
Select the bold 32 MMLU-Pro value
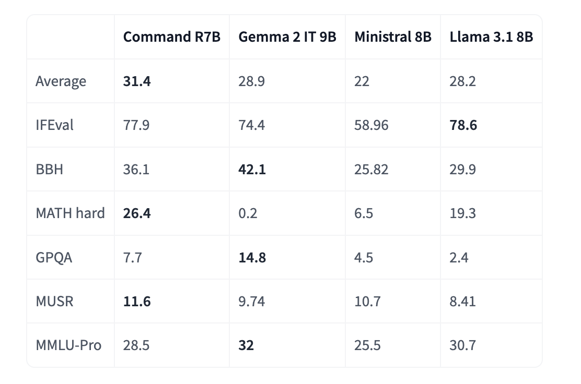(246, 345)
